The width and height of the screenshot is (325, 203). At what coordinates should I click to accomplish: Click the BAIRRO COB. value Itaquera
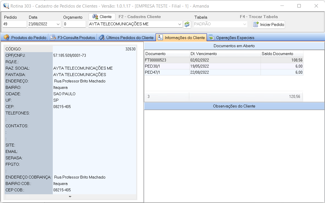(60, 183)
